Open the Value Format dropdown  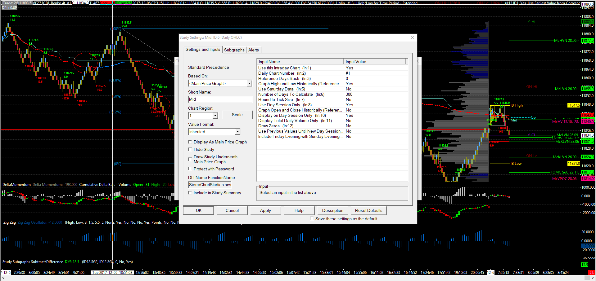click(x=237, y=132)
